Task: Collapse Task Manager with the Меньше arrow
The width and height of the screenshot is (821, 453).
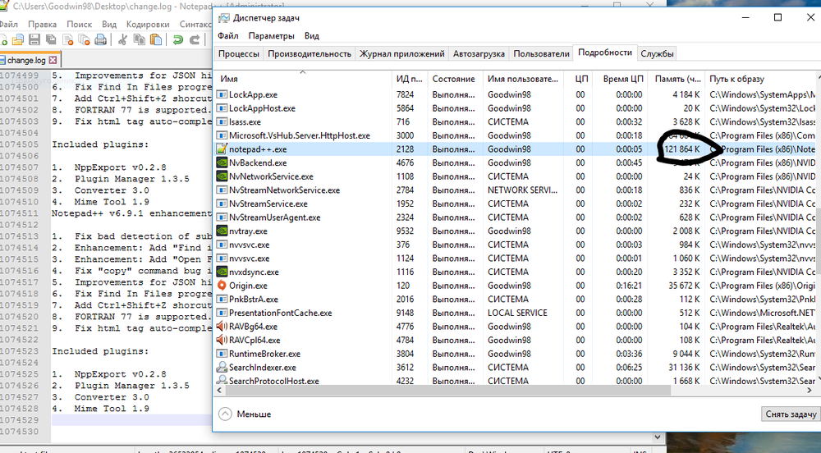Action: coord(226,414)
